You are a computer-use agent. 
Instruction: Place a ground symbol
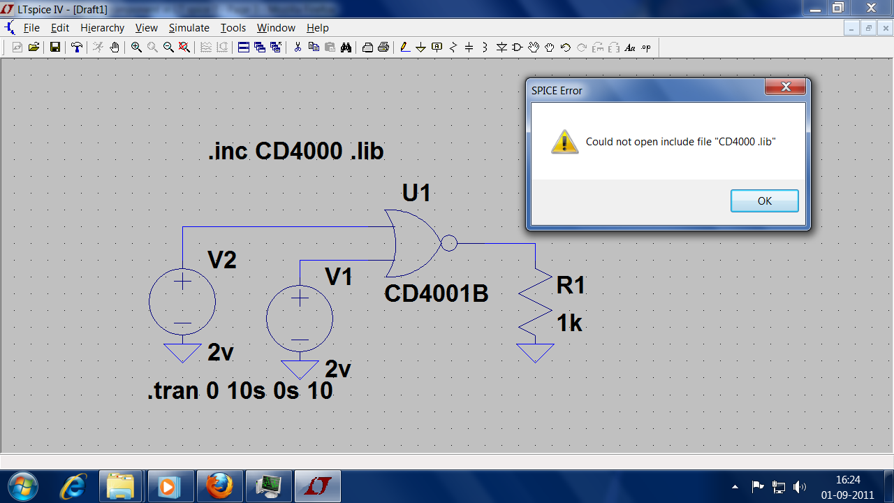pos(421,48)
